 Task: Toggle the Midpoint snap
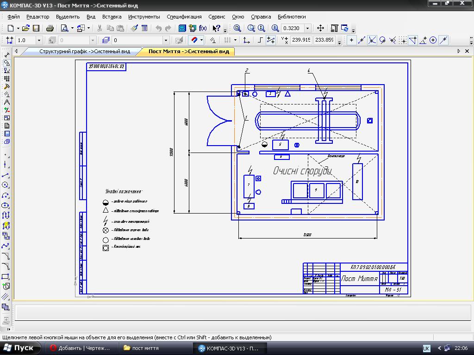[362, 40]
